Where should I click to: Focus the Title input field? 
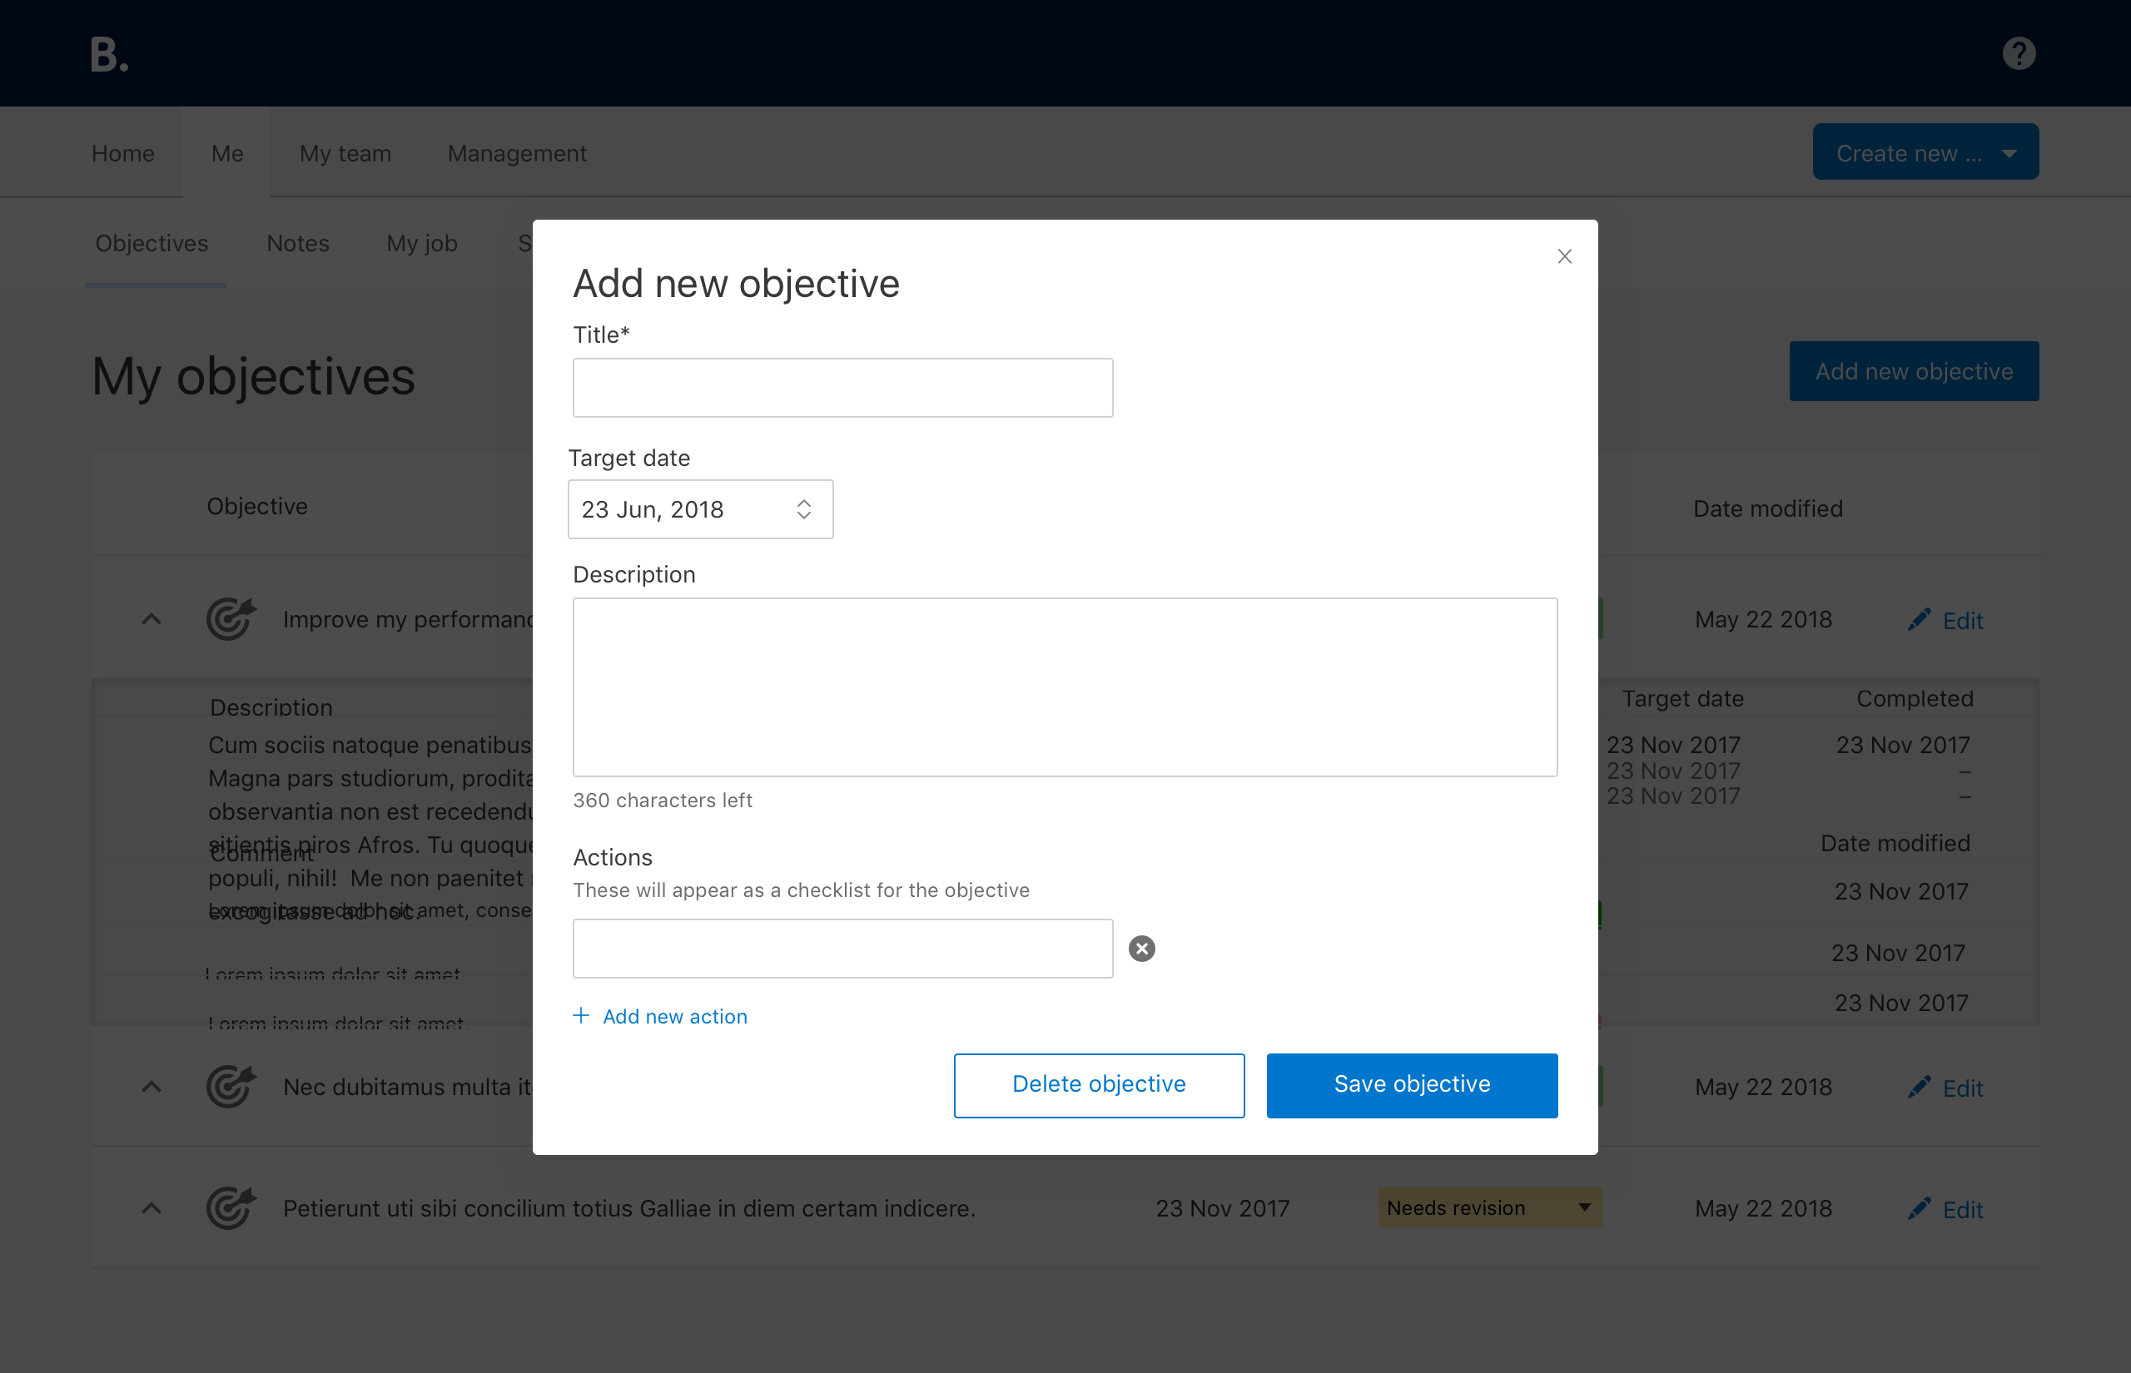[842, 388]
